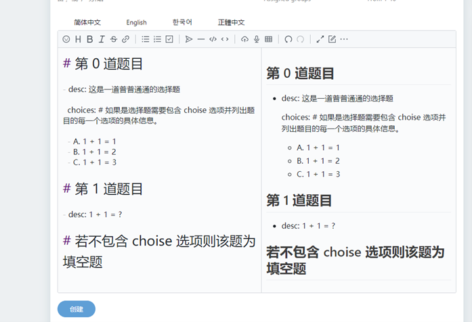This screenshot has width=472, height=322.
Task: Insert a hyperlink
Action: (125, 39)
